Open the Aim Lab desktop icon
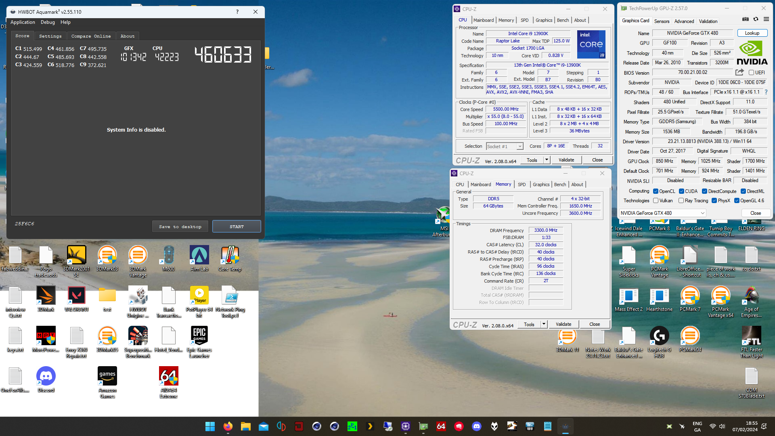The width and height of the screenshot is (775, 436). click(199, 258)
